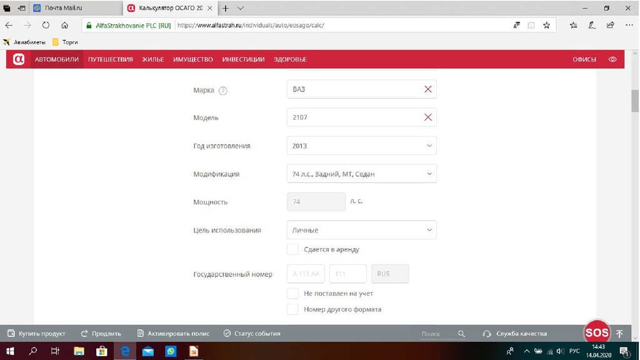The width and height of the screenshot is (640, 360).
Task: Click the volume icon in system tray
Action: click(x=561, y=351)
